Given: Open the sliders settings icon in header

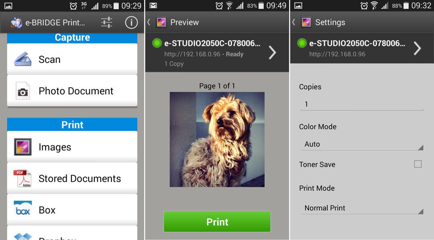Looking at the screenshot, I should click(106, 22).
